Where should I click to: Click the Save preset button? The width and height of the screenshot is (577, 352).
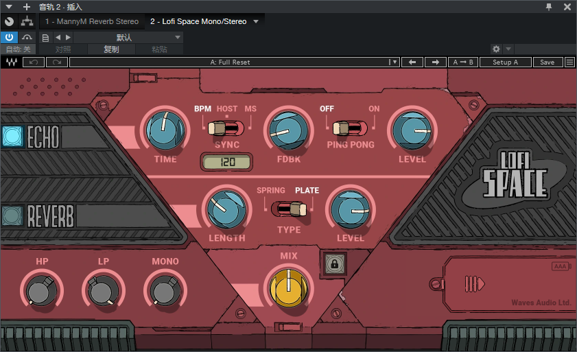(x=547, y=62)
